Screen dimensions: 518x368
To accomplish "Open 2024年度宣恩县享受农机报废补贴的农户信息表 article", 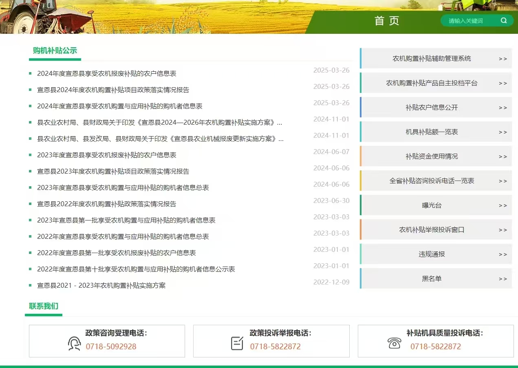I will click(107, 74).
